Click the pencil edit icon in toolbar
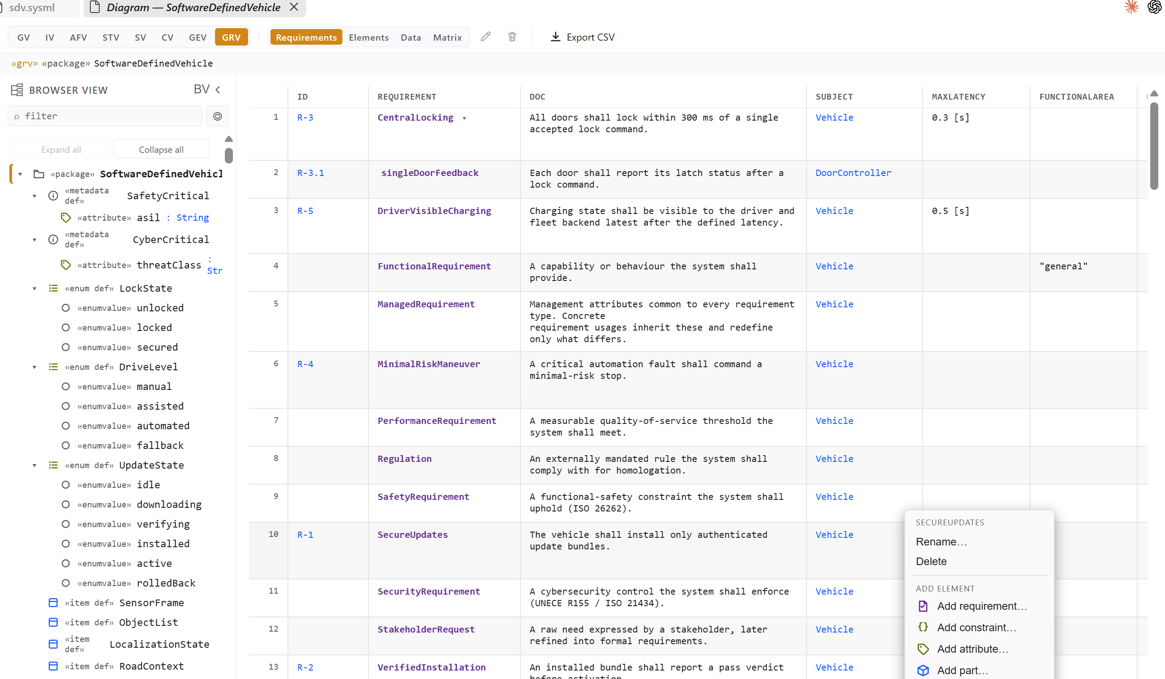Screen dimensions: 1165x679 tap(485, 37)
